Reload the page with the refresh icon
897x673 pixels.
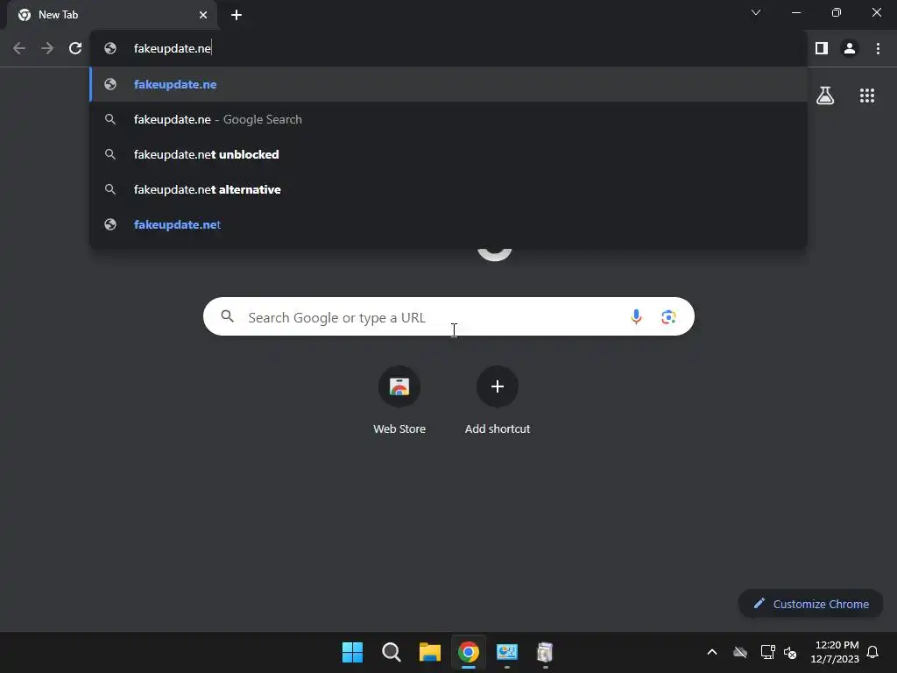point(75,49)
